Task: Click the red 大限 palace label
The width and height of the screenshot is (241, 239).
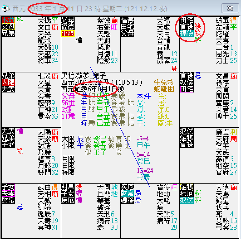Action: click(8, 82)
